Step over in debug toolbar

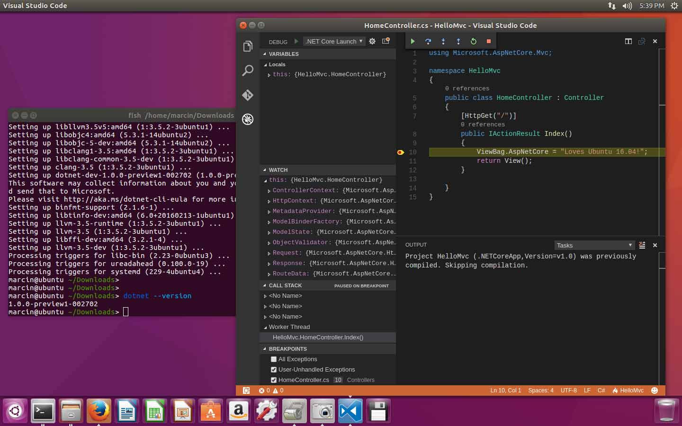click(x=428, y=41)
